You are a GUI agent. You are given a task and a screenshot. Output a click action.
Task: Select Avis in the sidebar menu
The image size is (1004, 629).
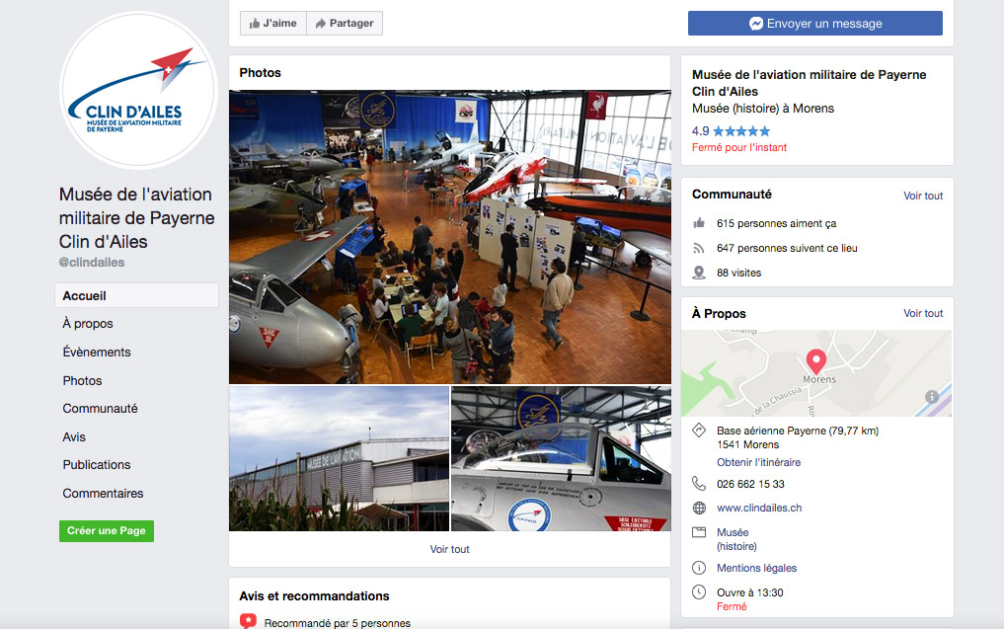tap(74, 436)
